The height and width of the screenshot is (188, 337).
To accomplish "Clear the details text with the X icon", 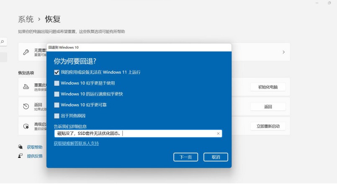I will coord(218,134).
